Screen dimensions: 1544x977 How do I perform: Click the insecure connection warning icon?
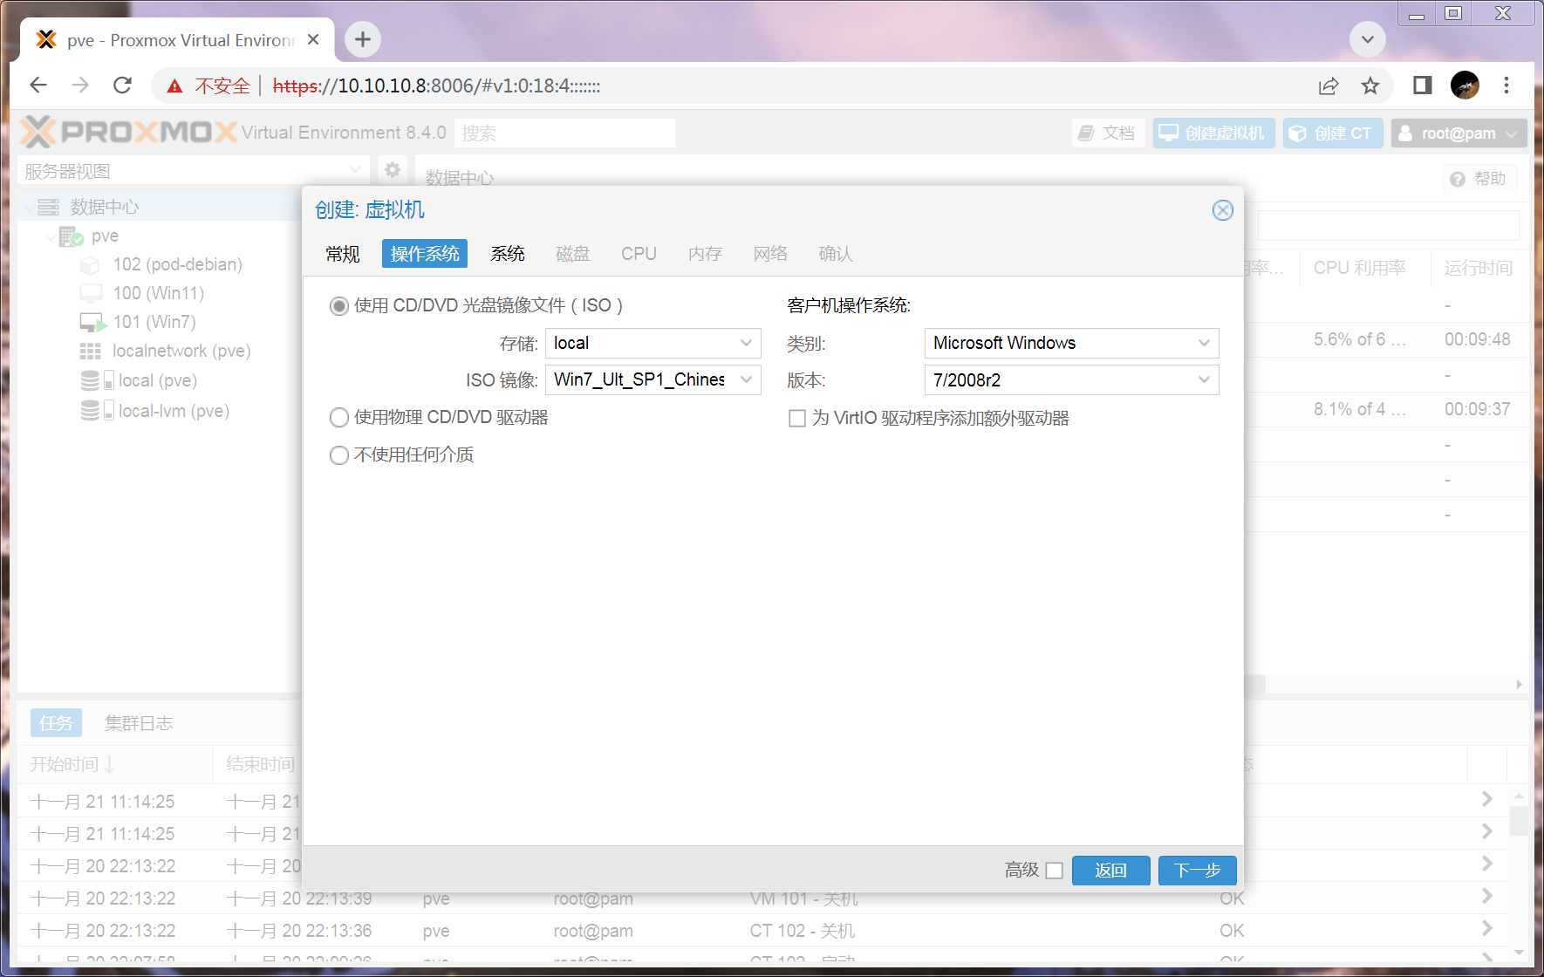pos(175,86)
